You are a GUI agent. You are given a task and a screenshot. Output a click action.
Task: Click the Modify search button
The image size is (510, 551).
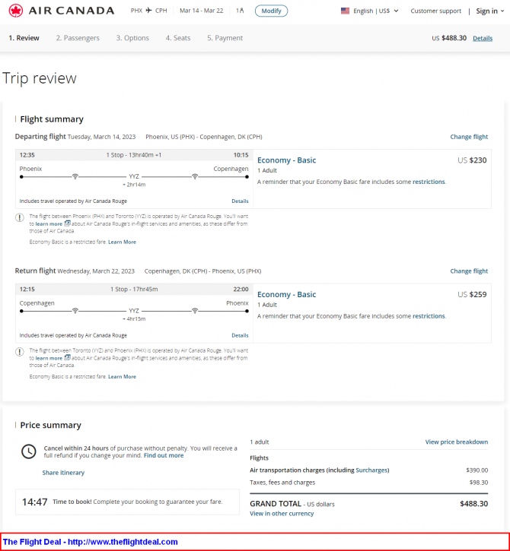[271, 11]
